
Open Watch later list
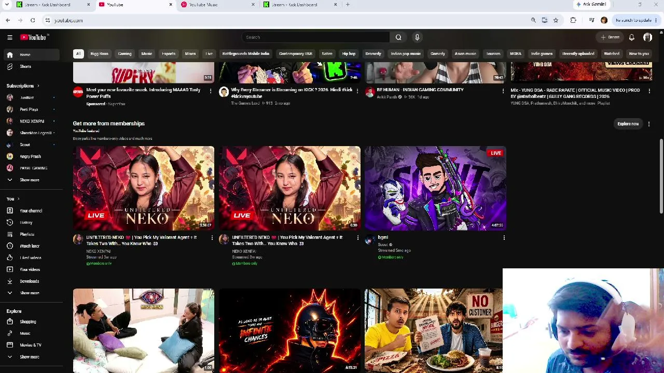pyautogui.click(x=30, y=246)
